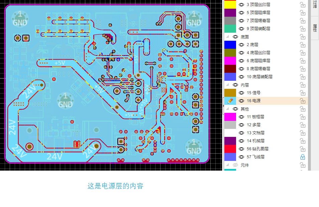Lock the 底面 group

tap(303, 37)
